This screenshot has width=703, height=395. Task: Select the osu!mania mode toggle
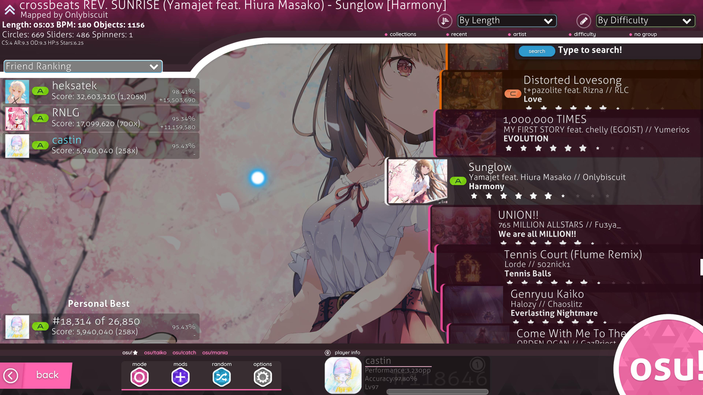[214, 353]
